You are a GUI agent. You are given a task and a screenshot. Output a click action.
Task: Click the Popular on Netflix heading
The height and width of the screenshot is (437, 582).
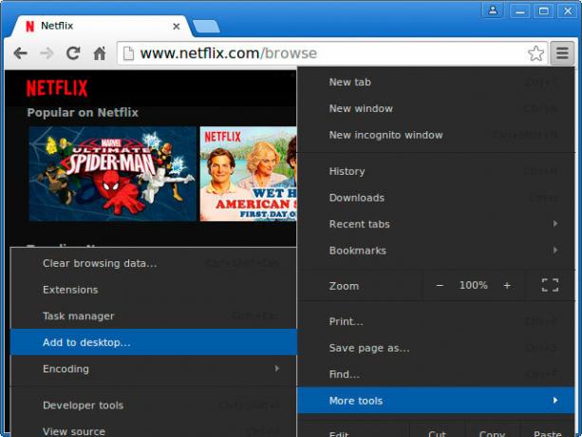click(83, 112)
